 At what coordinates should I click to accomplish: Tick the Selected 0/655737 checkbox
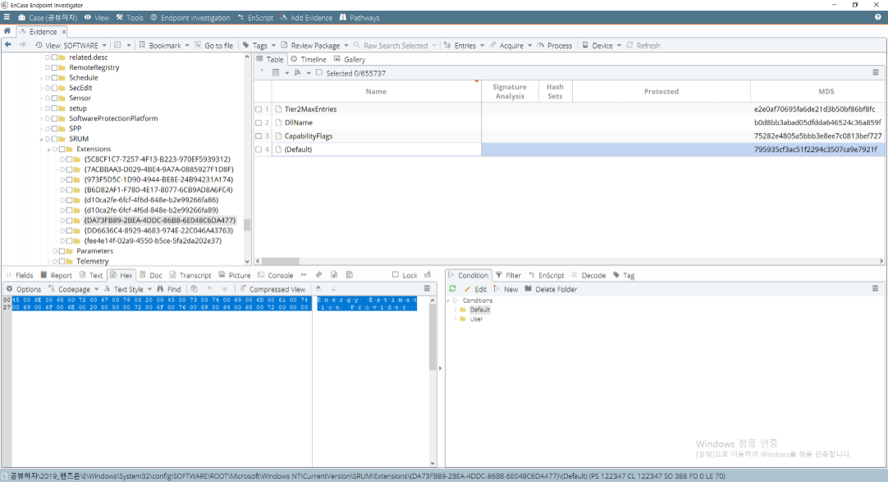point(319,72)
